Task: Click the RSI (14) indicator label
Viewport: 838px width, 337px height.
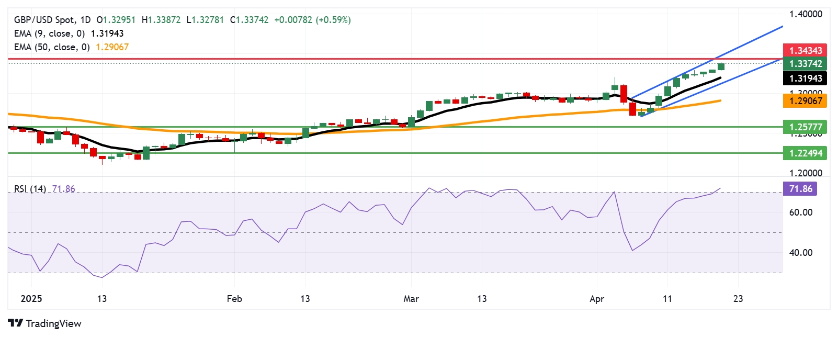Action: (x=30, y=189)
